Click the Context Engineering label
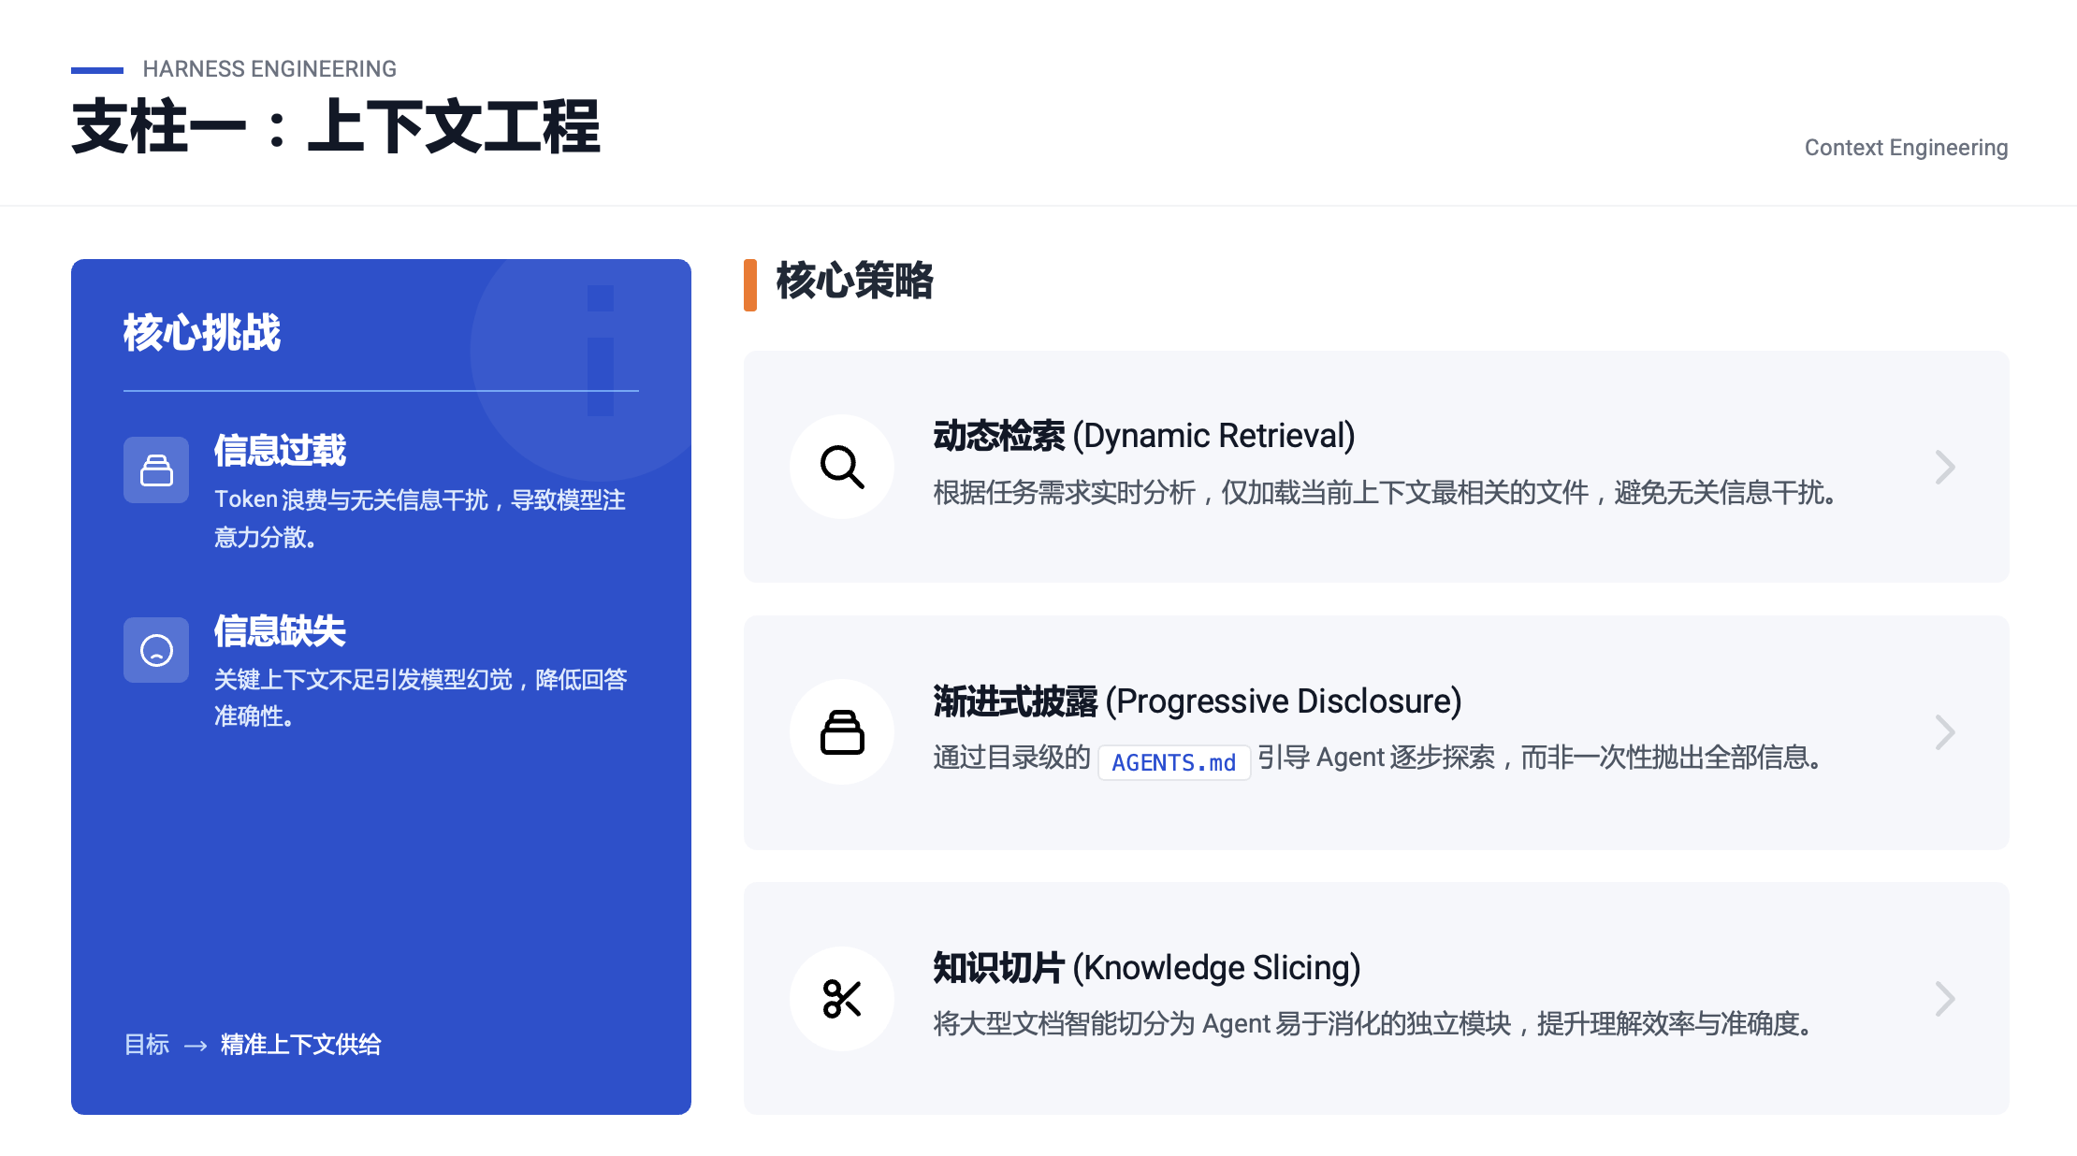This screenshot has height=1156, width=2077. tap(1905, 148)
